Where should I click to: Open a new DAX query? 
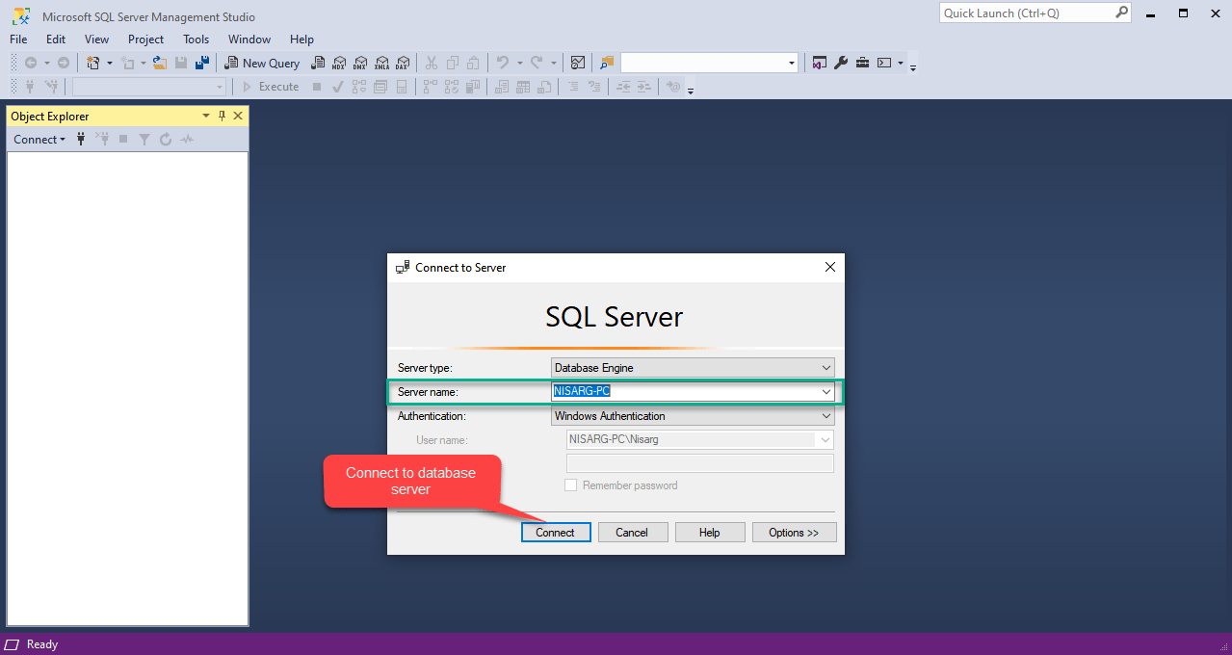pos(403,63)
